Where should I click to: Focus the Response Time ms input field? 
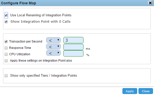73,47
